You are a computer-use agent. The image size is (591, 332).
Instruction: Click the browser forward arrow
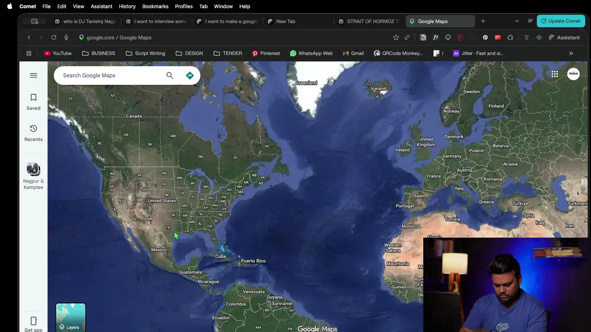(41, 37)
